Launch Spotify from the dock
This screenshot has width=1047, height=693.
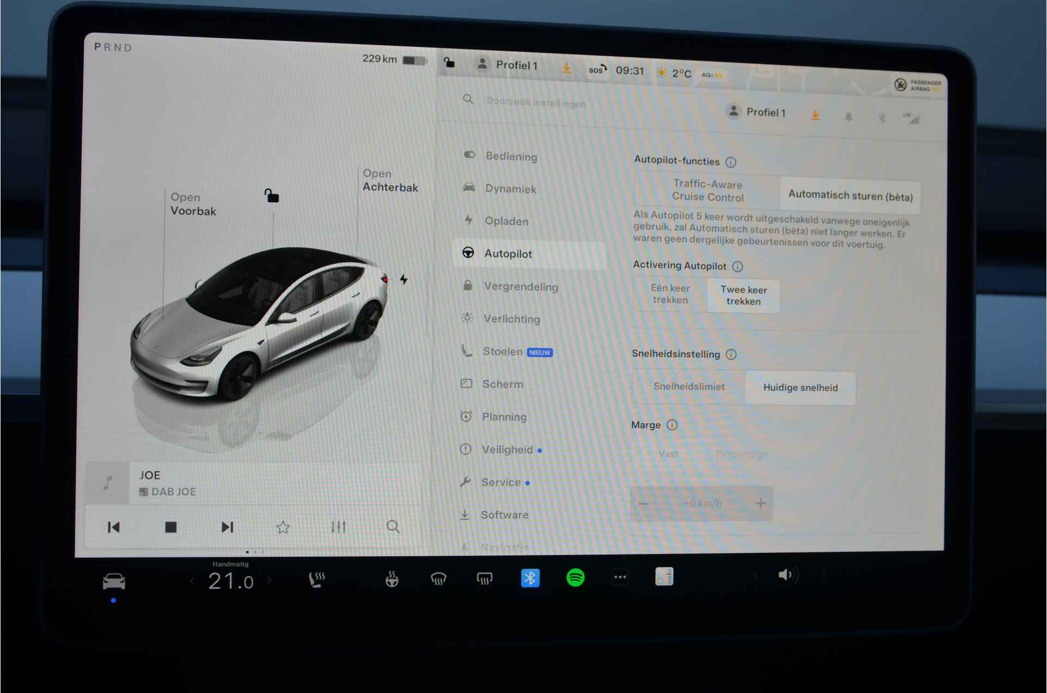[x=575, y=577]
